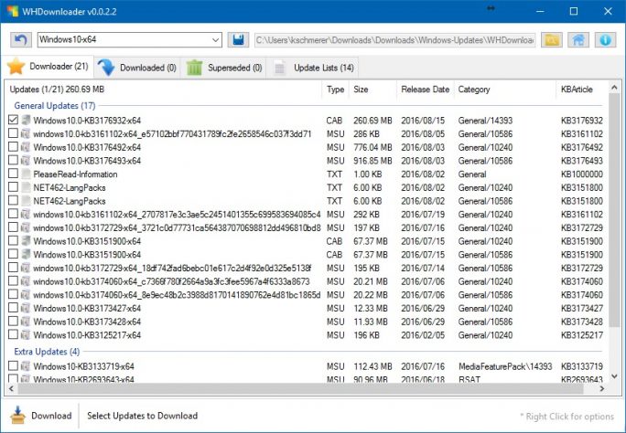Screen dimensions: 626x433
Task: Check the Windows10.0-KB3176493-x64 checkbox
Action: 13,160
